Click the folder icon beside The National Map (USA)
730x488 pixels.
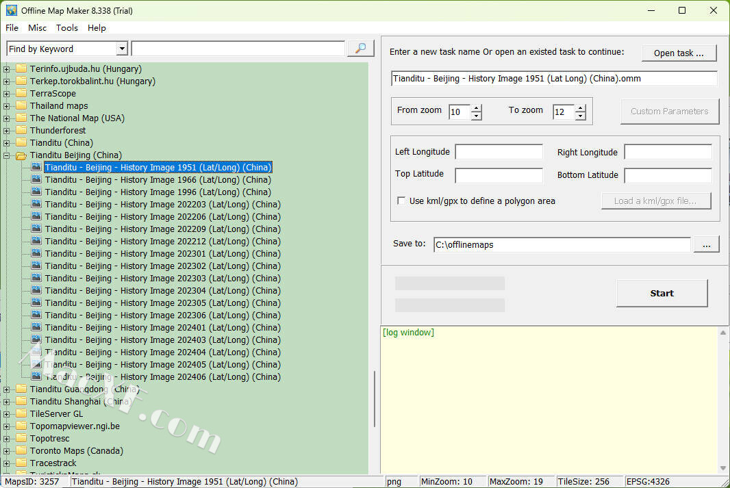coord(21,118)
